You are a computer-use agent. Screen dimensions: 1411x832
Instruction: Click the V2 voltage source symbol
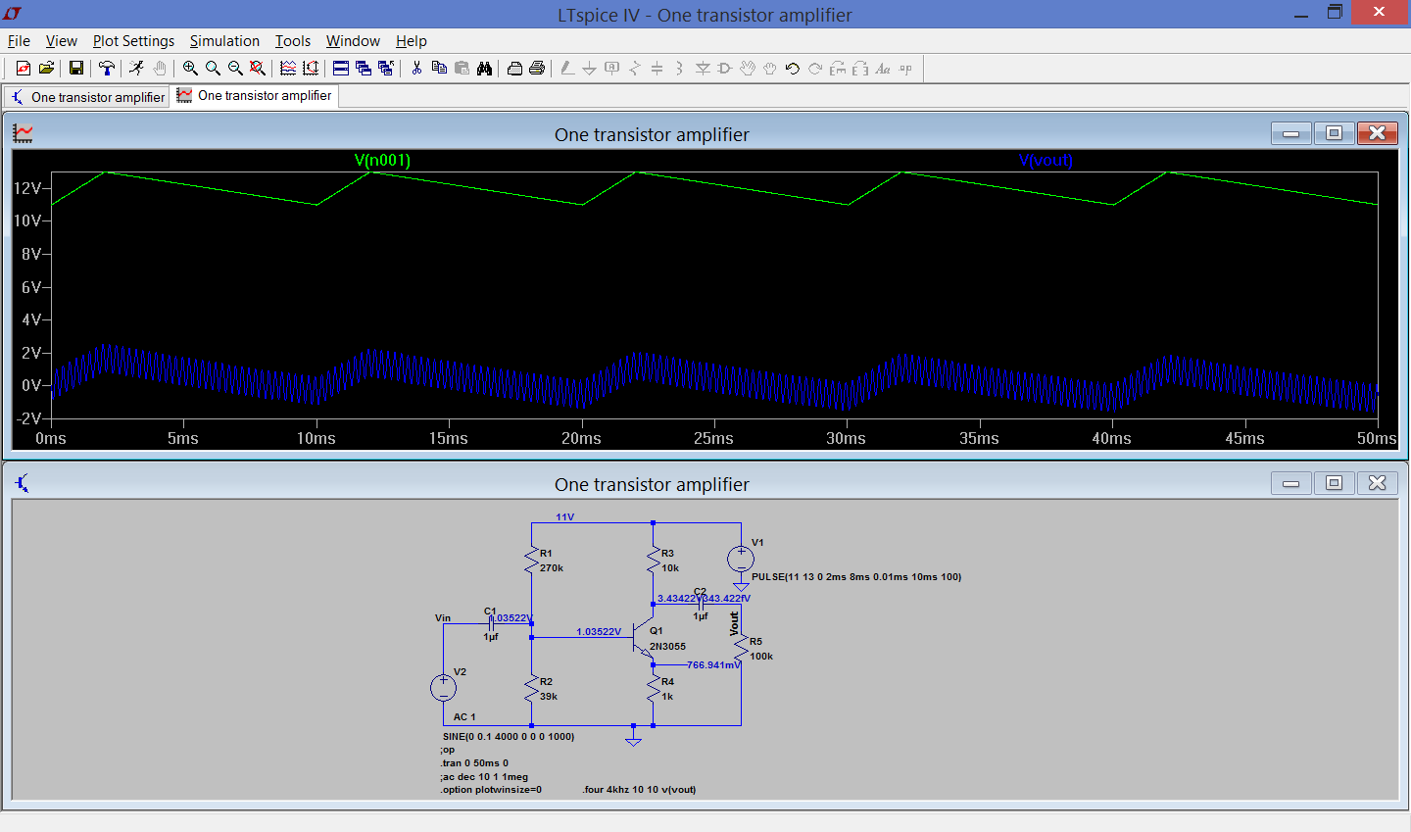click(443, 688)
